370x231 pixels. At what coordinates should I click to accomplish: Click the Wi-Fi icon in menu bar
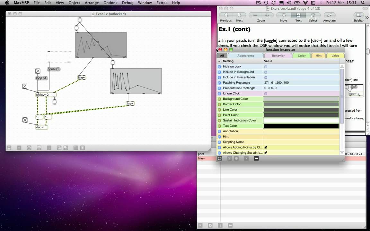click(305, 3)
